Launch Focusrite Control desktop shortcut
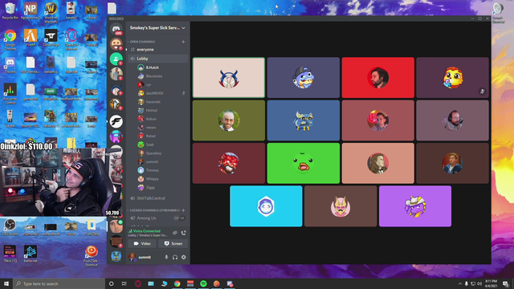Viewport: 514px width, 289px height. click(10, 94)
